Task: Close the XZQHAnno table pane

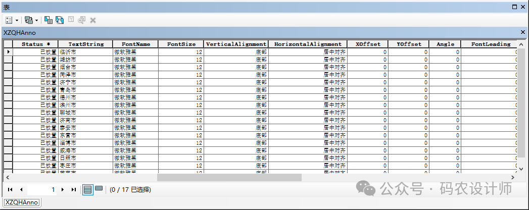Action: [523, 32]
